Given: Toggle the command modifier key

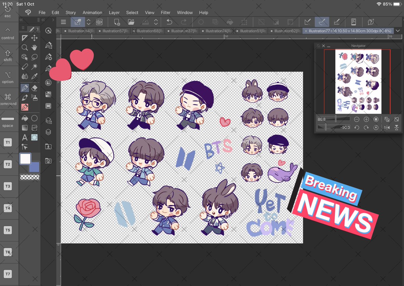Looking at the screenshot, I should pyautogui.click(x=8, y=99).
